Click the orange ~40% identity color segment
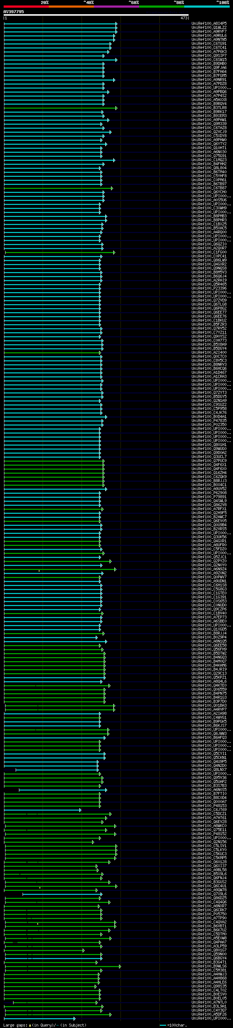This screenshot has height=1028, width=233. pyautogui.click(x=71, y=7)
